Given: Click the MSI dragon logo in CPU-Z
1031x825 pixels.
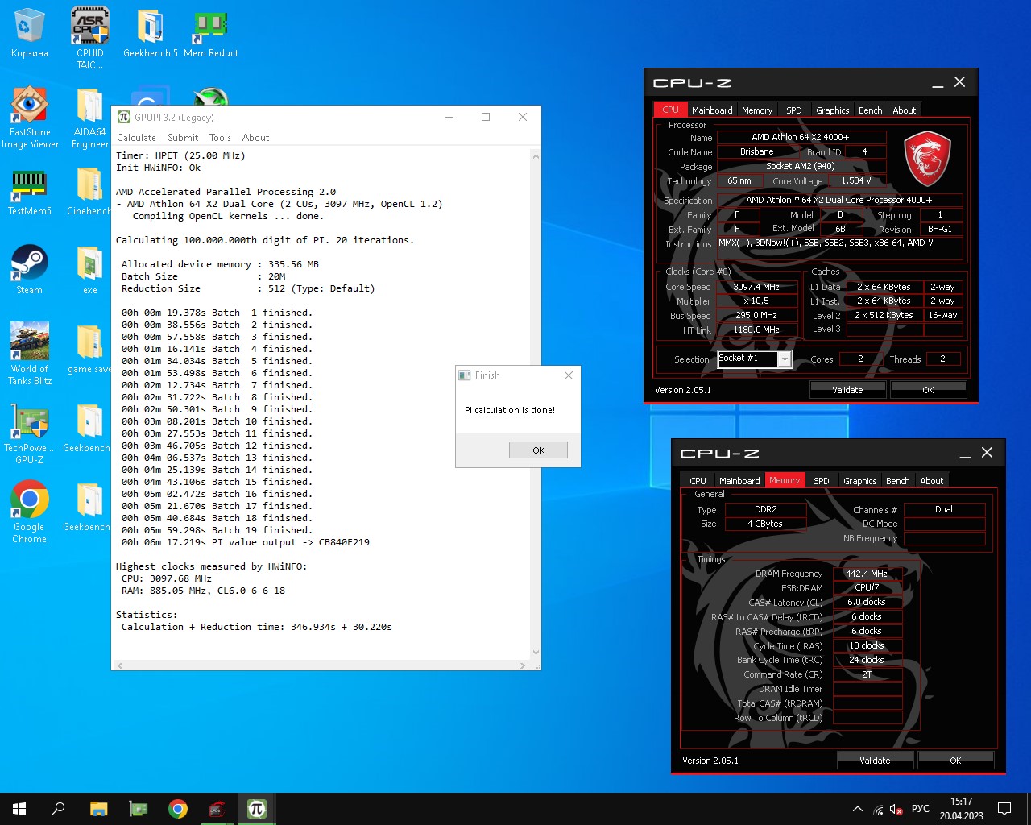Looking at the screenshot, I should coord(927,159).
